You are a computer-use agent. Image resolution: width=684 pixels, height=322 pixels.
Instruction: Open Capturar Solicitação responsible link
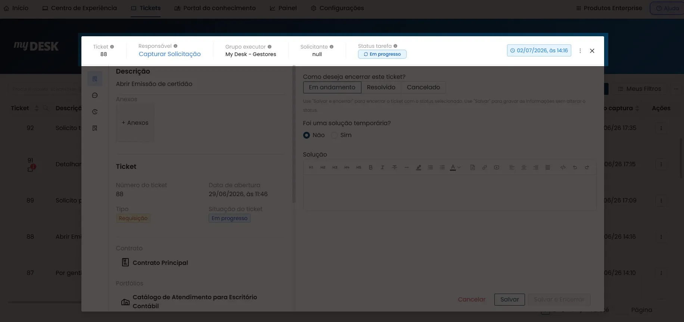[170, 54]
